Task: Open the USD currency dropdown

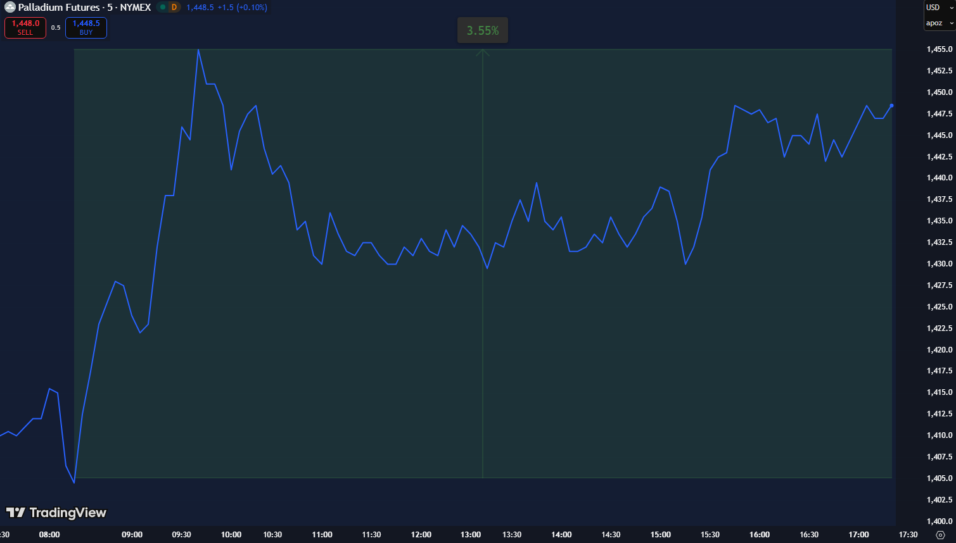Action: [938, 8]
